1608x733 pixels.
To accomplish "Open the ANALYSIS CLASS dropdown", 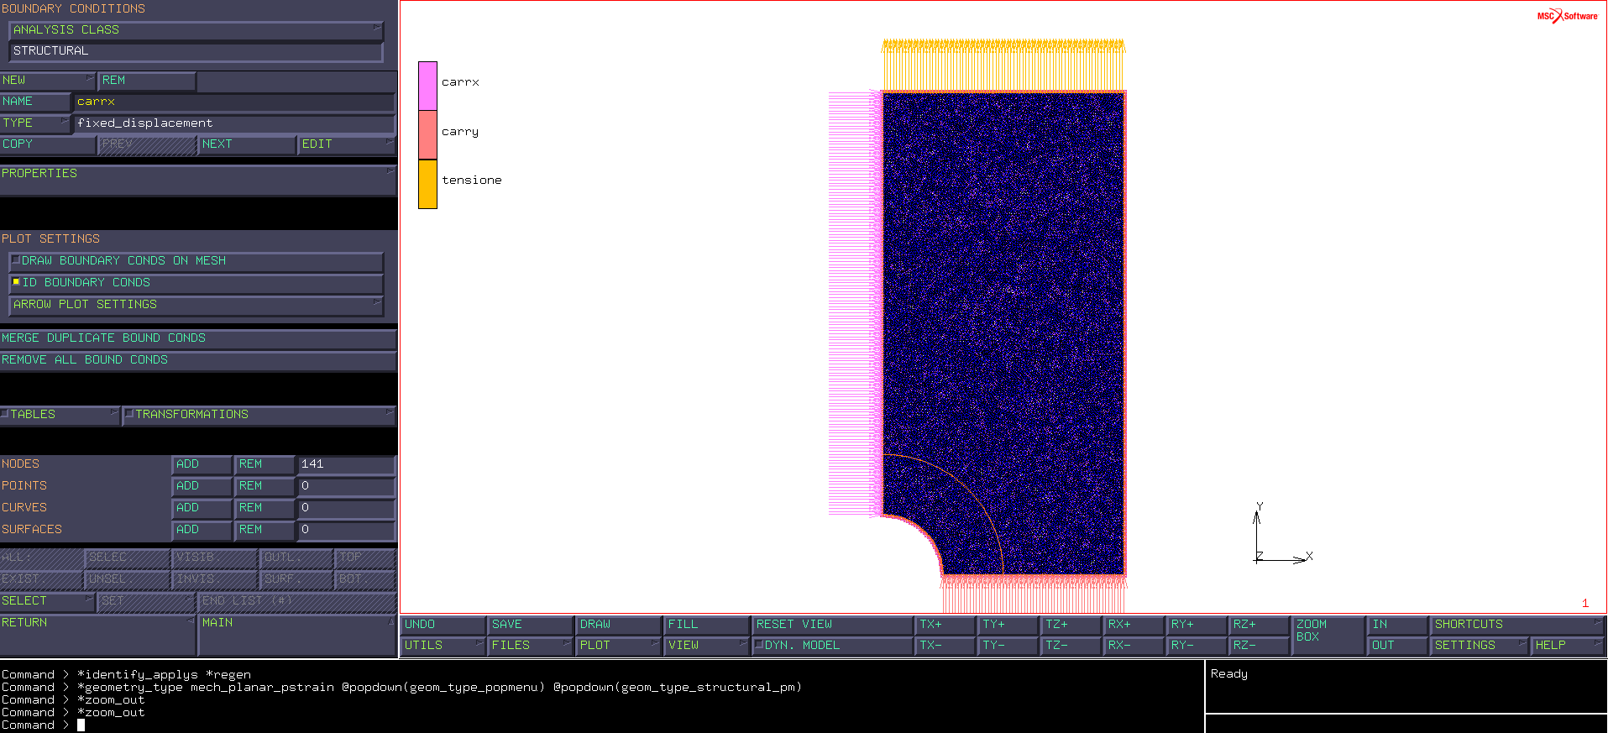I will [x=196, y=30].
